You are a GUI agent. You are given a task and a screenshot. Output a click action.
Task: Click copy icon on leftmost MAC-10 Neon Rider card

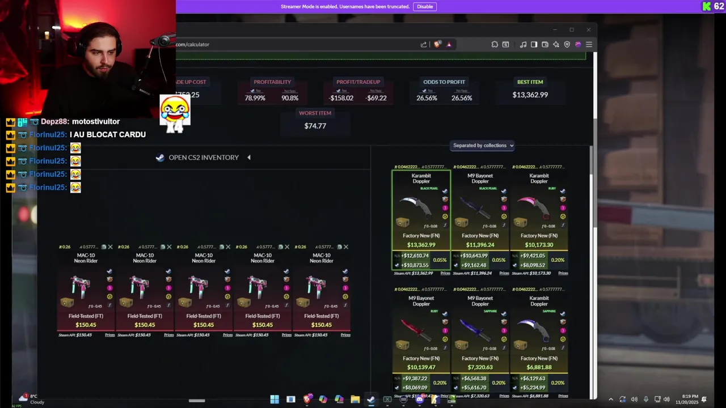click(104, 247)
